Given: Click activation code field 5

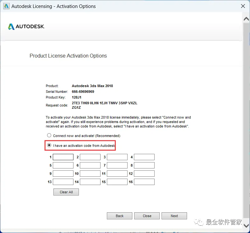Looking at the screenshot, I should click(x=63, y=165).
